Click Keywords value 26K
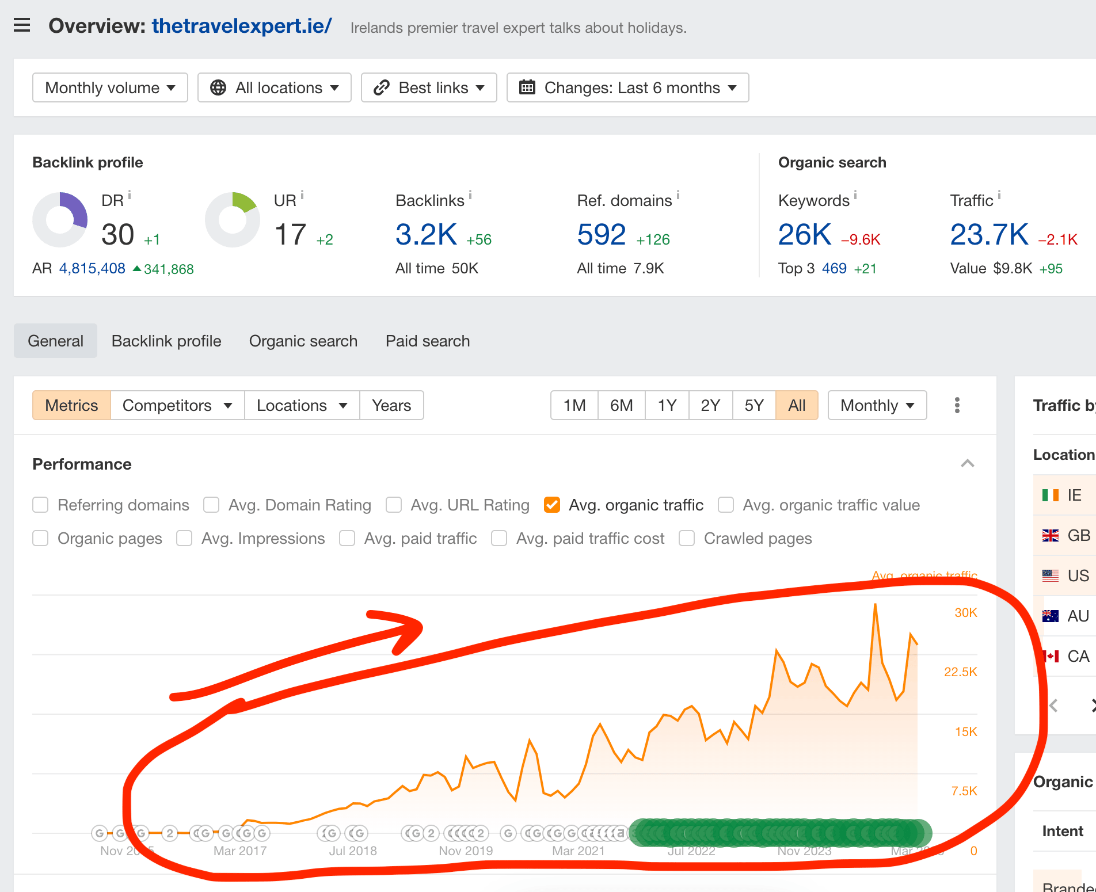Image resolution: width=1096 pixels, height=892 pixels. click(x=805, y=234)
